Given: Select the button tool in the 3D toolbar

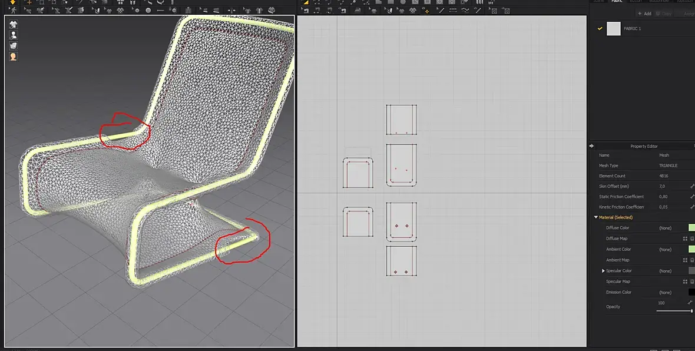Looking at the screenshot, I should pyautogui.click(x=148, y=10).
